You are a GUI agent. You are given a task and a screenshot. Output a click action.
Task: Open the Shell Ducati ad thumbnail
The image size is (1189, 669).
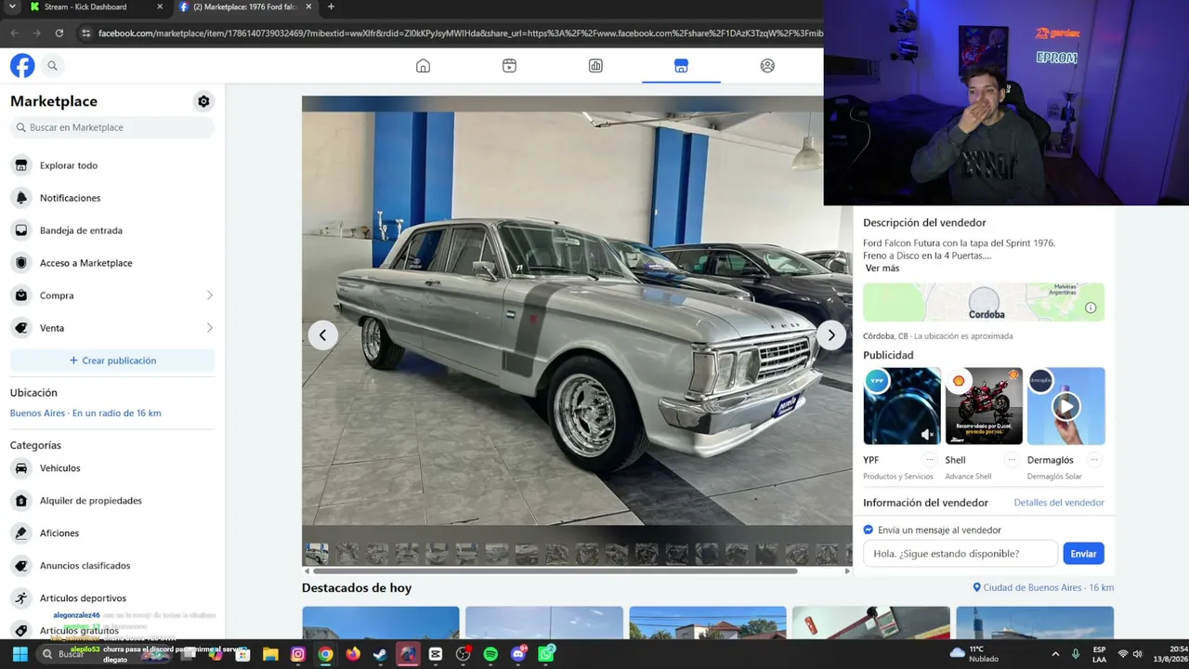[x=984, y=406]
